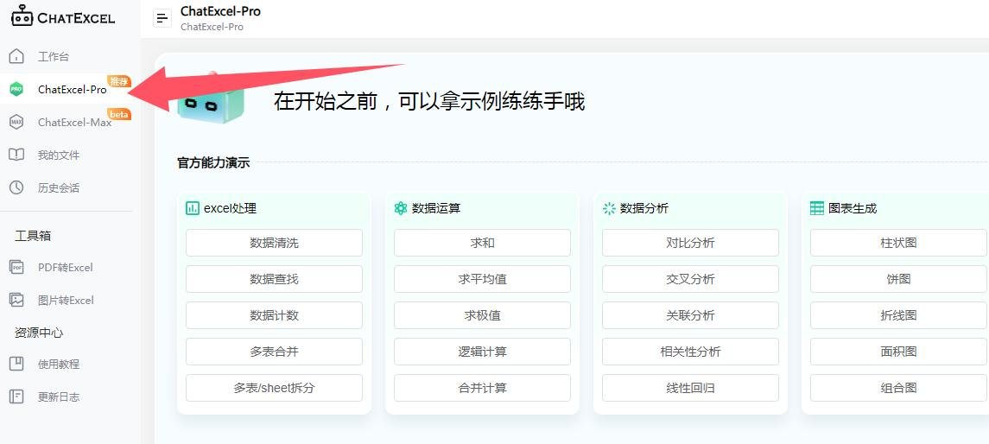Image resolution: width=989 pixels, height=444 pixels.
Task: Click the 交叉分析 example button
Action: tap(691, 279)
